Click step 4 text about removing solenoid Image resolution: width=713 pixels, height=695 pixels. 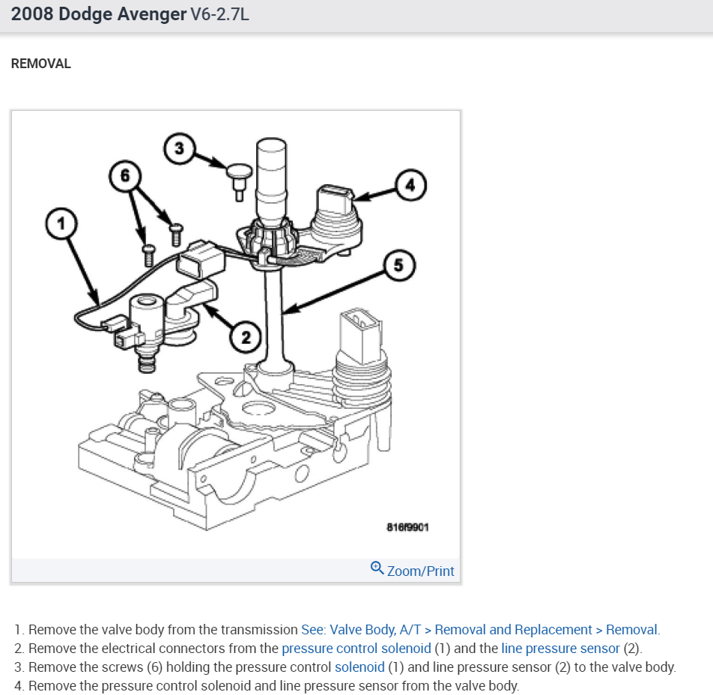pos(273,685)
